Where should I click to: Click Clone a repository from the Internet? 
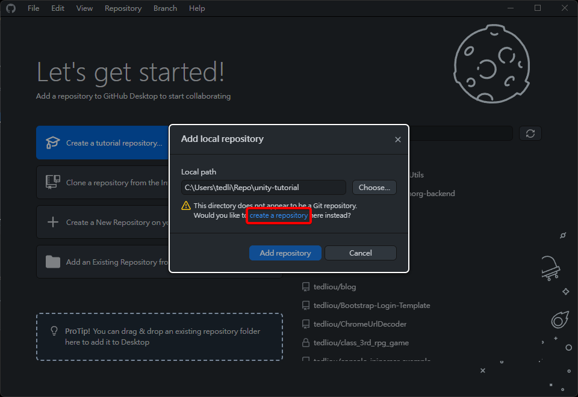click(x=102, y=182)
